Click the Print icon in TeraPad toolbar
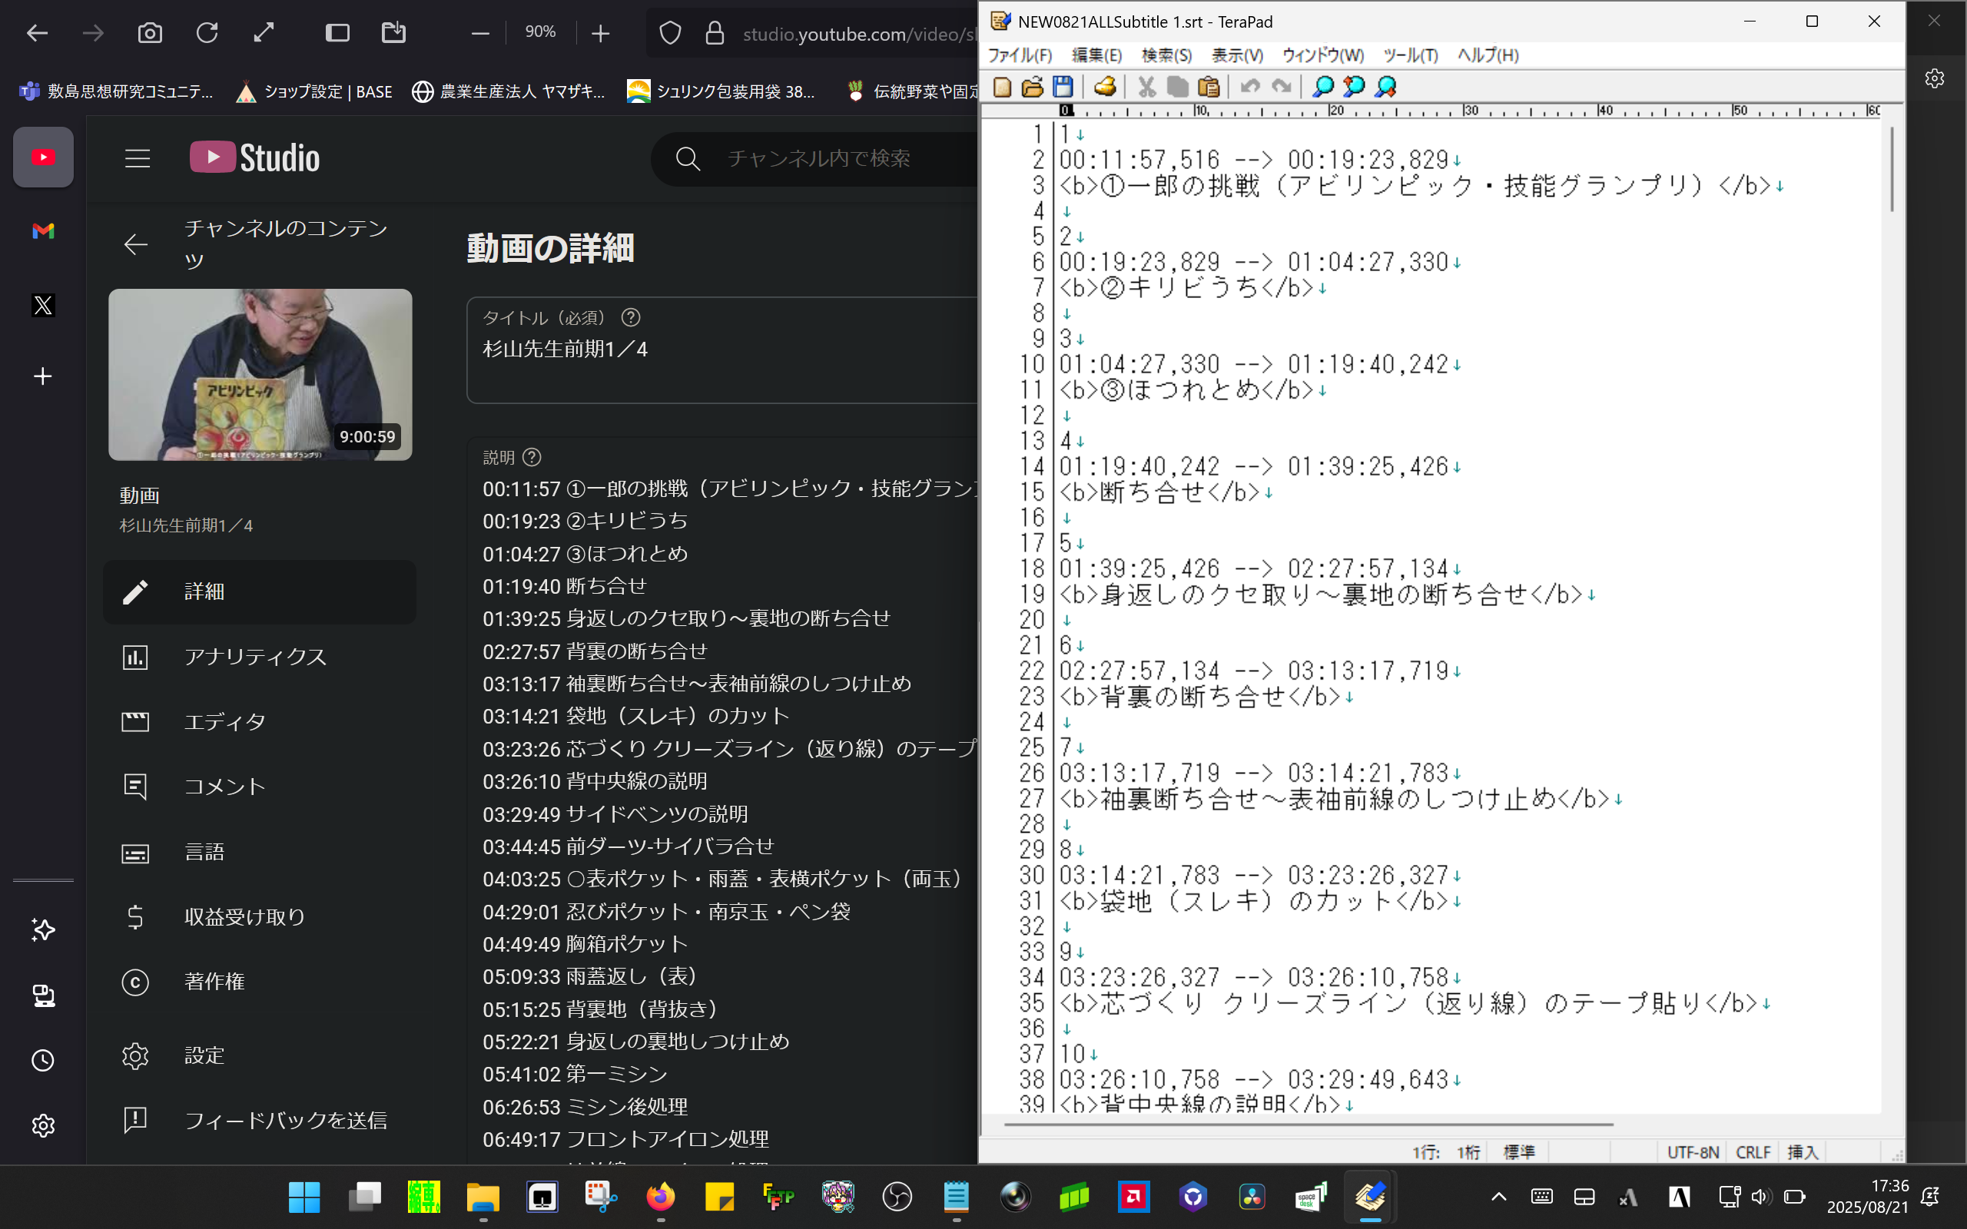1967x1229 pixels. pos(1105,87)
